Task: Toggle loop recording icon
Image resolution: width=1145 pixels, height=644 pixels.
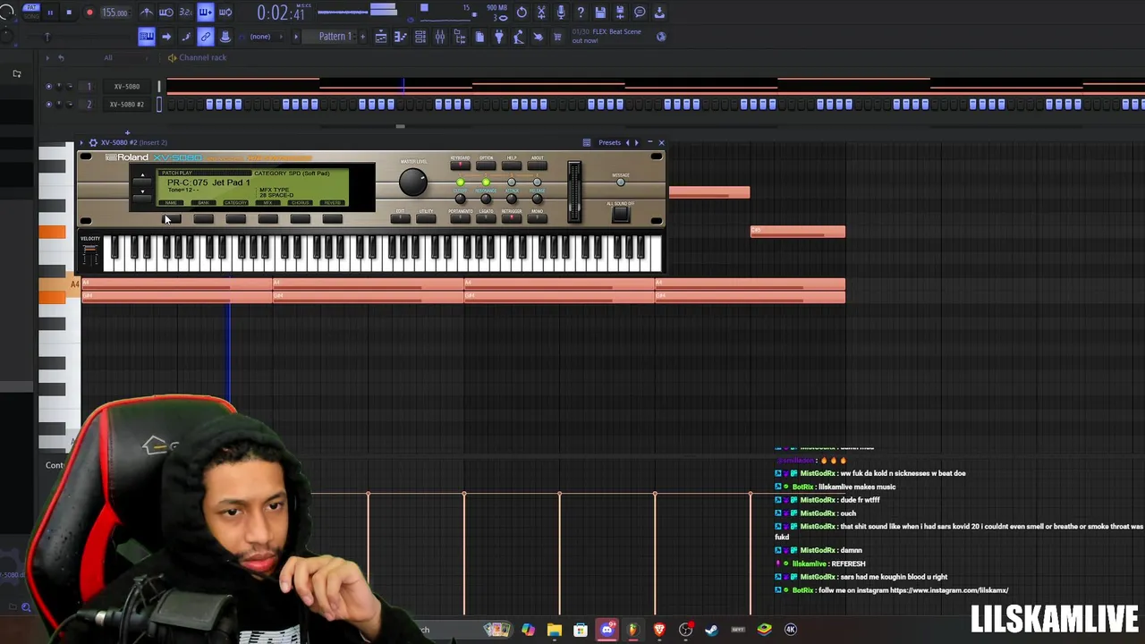Action: pyautogui.click(x=225, y=13)
